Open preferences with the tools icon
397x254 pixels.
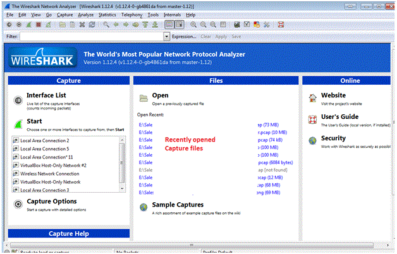coord(267,25)
